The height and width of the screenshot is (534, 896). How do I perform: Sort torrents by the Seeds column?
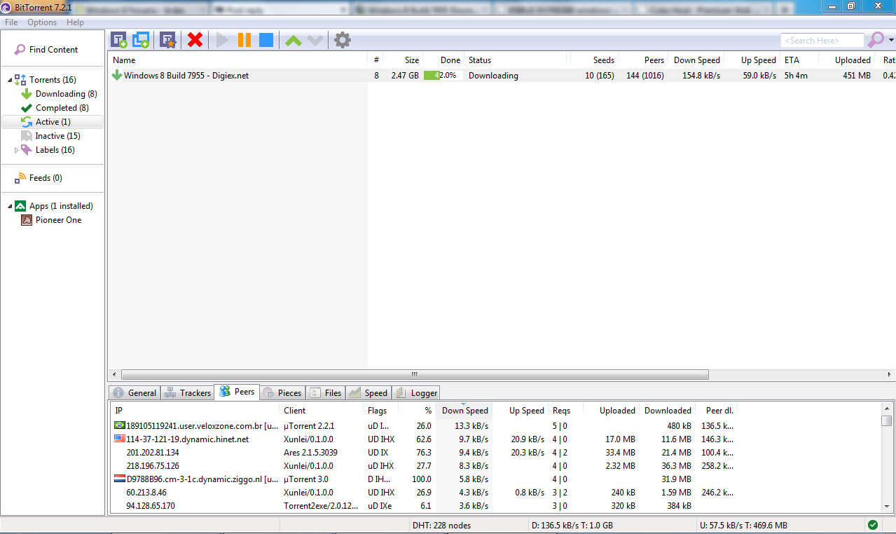[x=594, y=60]
